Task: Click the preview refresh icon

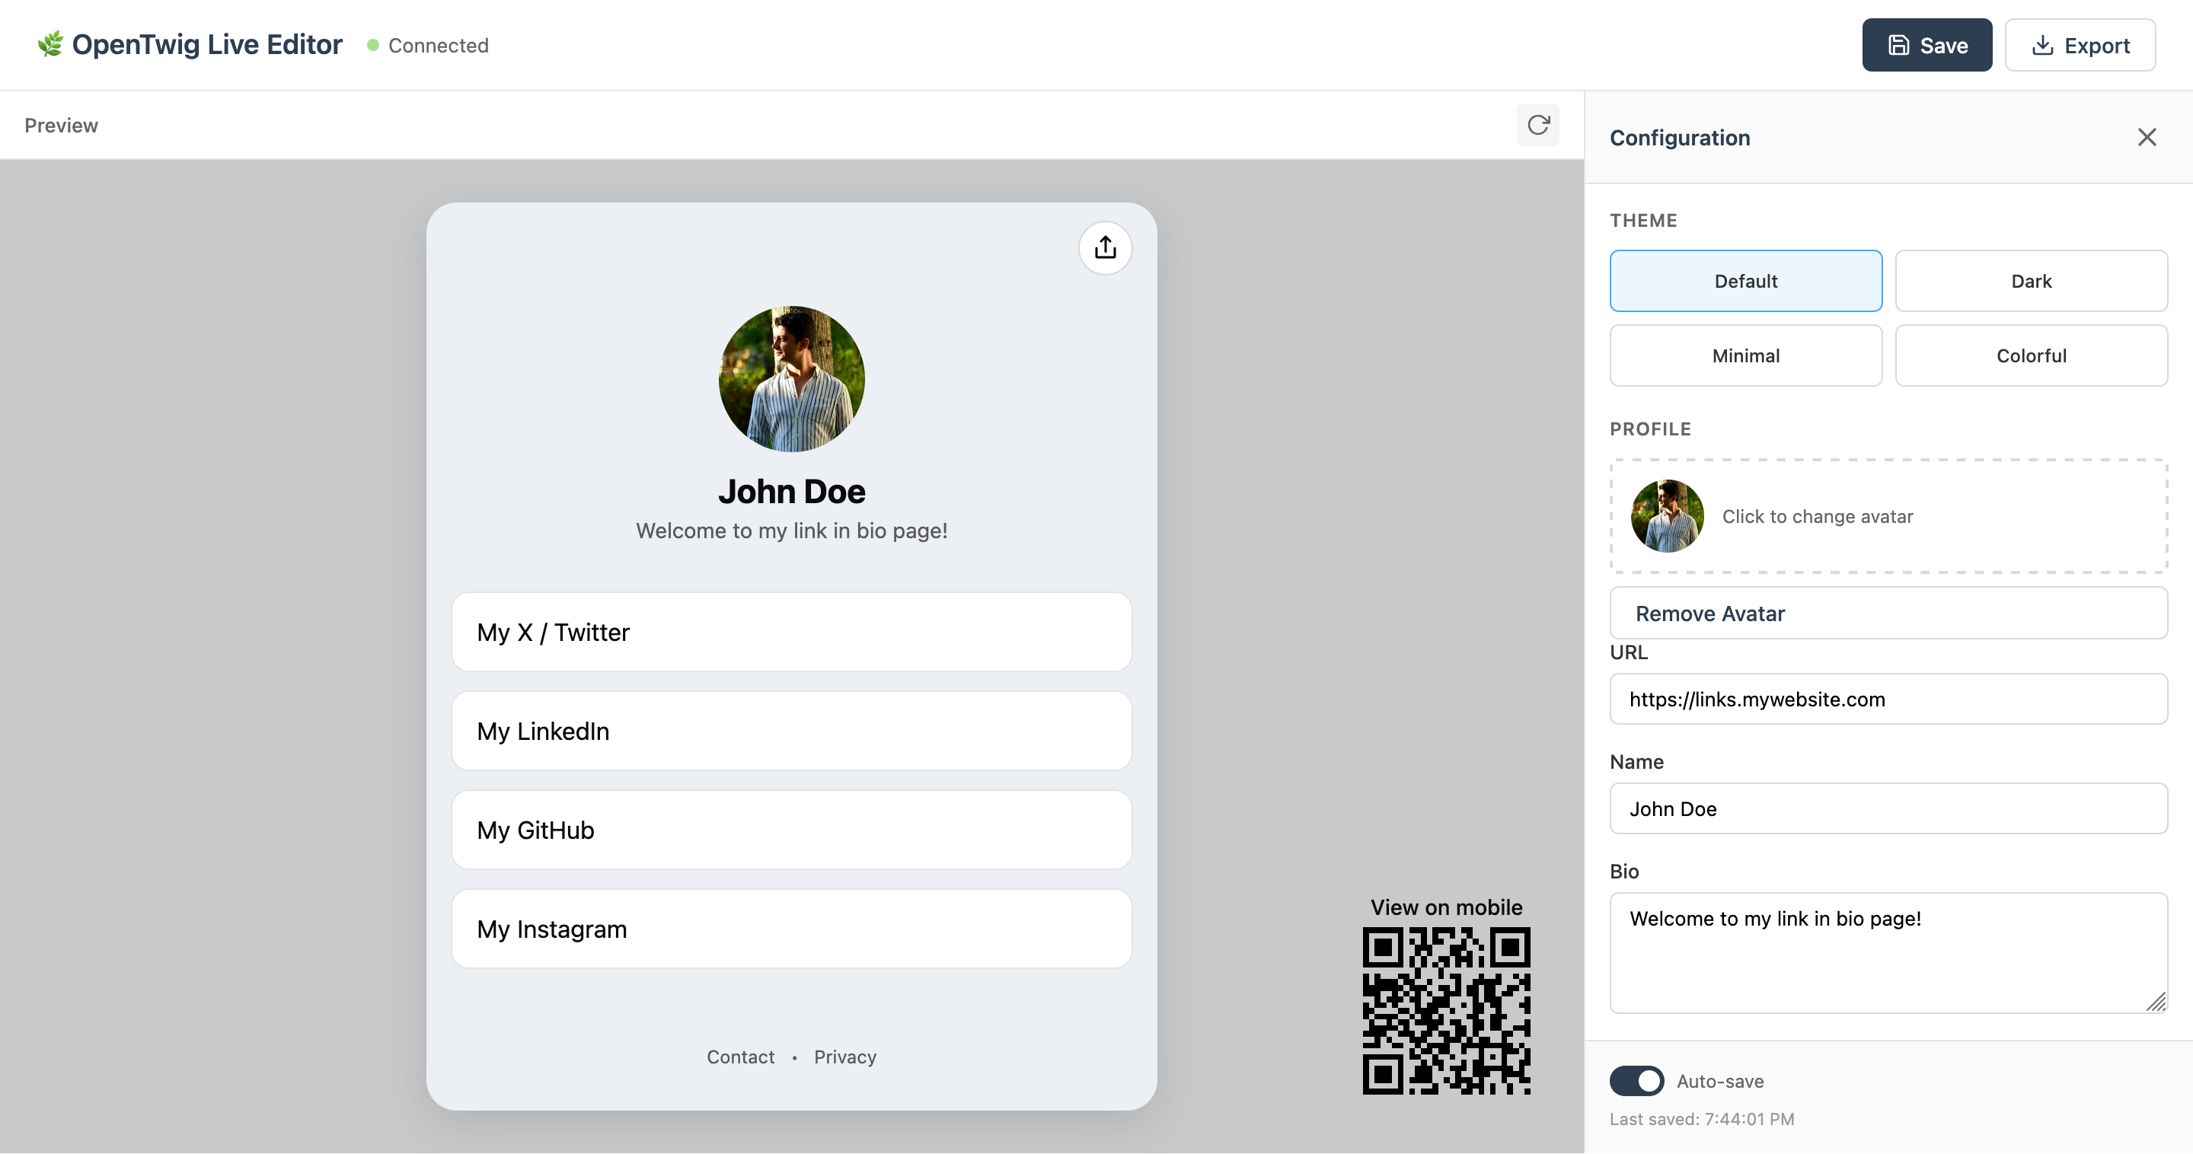Action: 1537,125
